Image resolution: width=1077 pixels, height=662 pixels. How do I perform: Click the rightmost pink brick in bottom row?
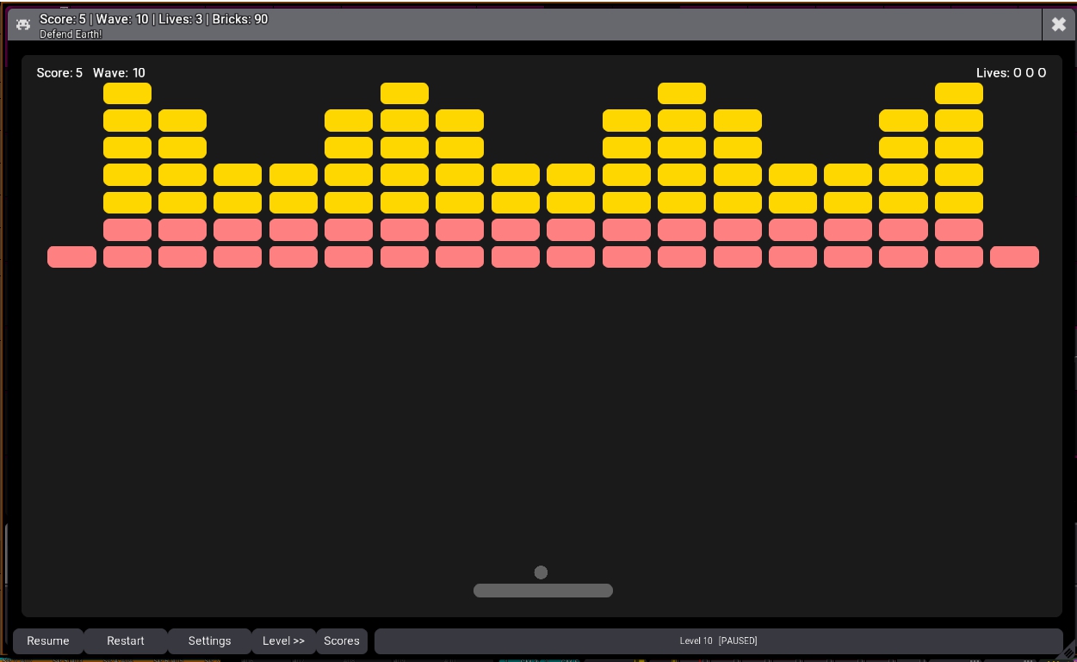[1014, 257]
